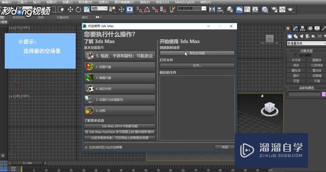The height and width of the screenshot is (172, 326).
Task: Select the Cameras category icon
Action: [x=307, y=36]
